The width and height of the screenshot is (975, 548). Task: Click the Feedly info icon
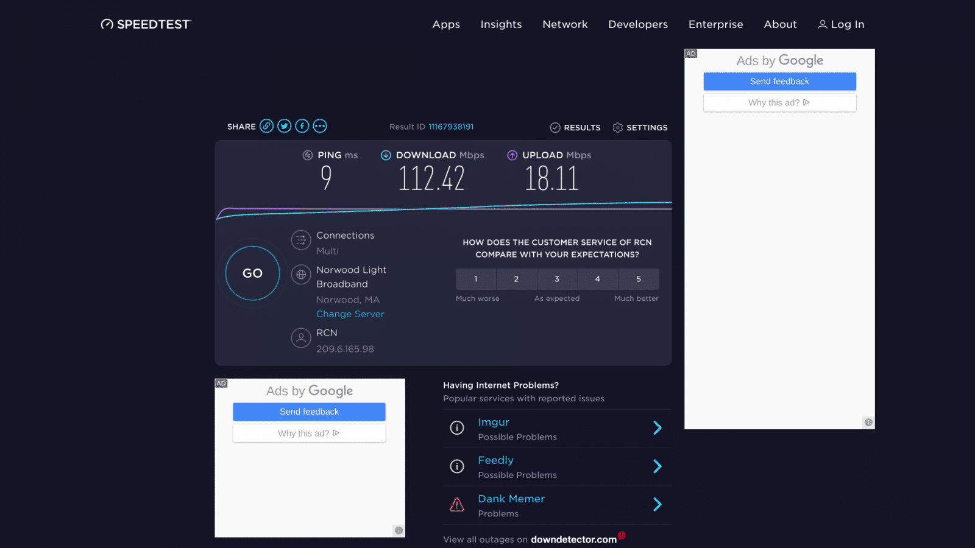pyautogui.click(x=457, y=466)
